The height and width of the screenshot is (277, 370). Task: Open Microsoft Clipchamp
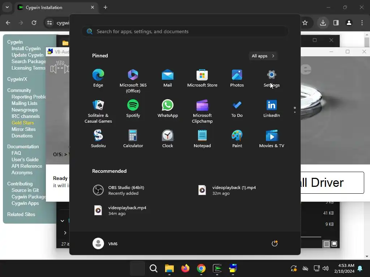202,111
